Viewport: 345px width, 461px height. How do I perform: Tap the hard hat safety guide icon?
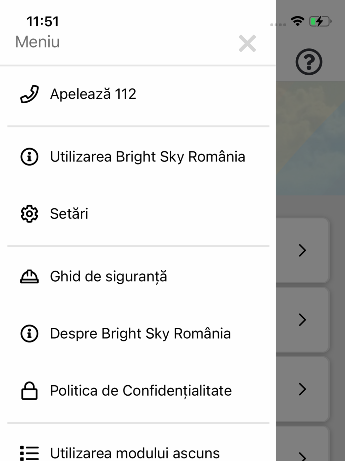click(29, 277)
